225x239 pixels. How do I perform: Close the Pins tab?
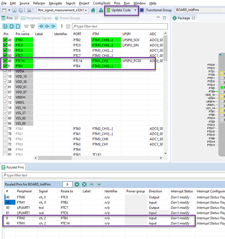(x=16, y=18)
